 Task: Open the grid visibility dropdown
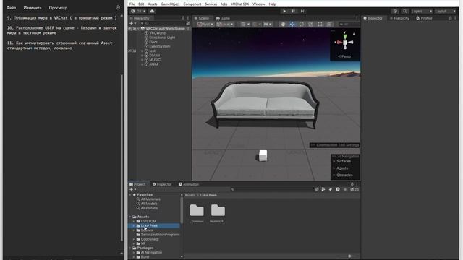(245, 24)
